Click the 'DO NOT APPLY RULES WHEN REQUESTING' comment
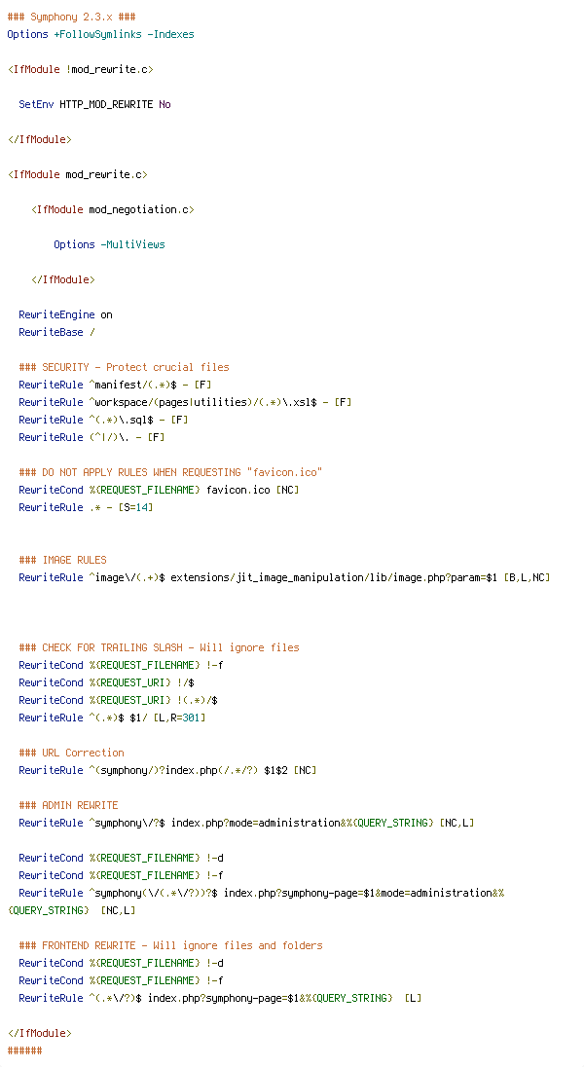The image size is (584, 1067). 171,473
